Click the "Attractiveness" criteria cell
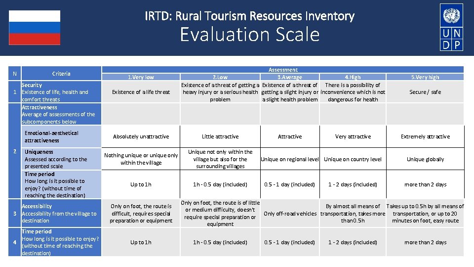This screenshot has width=474, height=267. click(x=61, y=114)
